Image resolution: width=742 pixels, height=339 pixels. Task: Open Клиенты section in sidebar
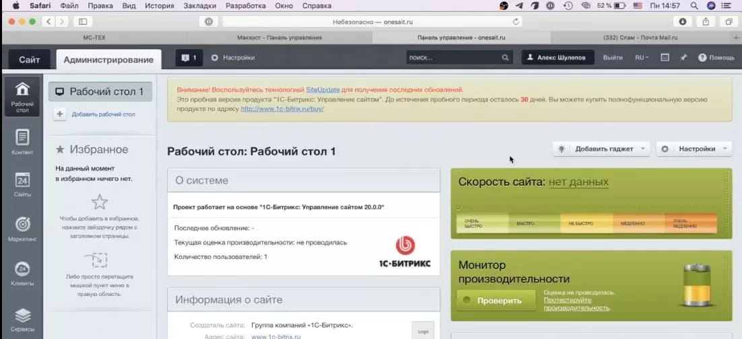pos(22,273)
